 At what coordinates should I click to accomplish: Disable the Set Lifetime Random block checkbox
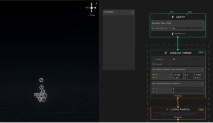click(x=200, y=84)
